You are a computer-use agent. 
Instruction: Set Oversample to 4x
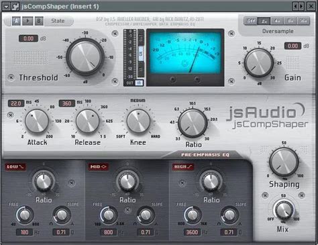(277, 21)
